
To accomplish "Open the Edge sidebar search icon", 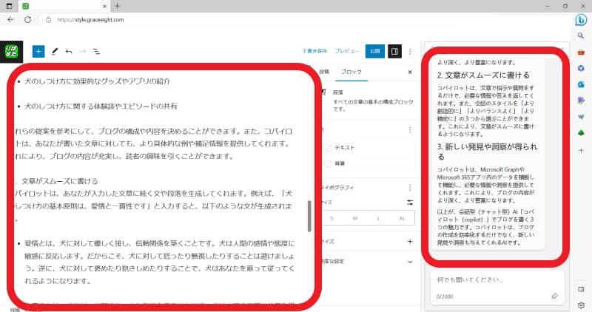I will point(581,35).
